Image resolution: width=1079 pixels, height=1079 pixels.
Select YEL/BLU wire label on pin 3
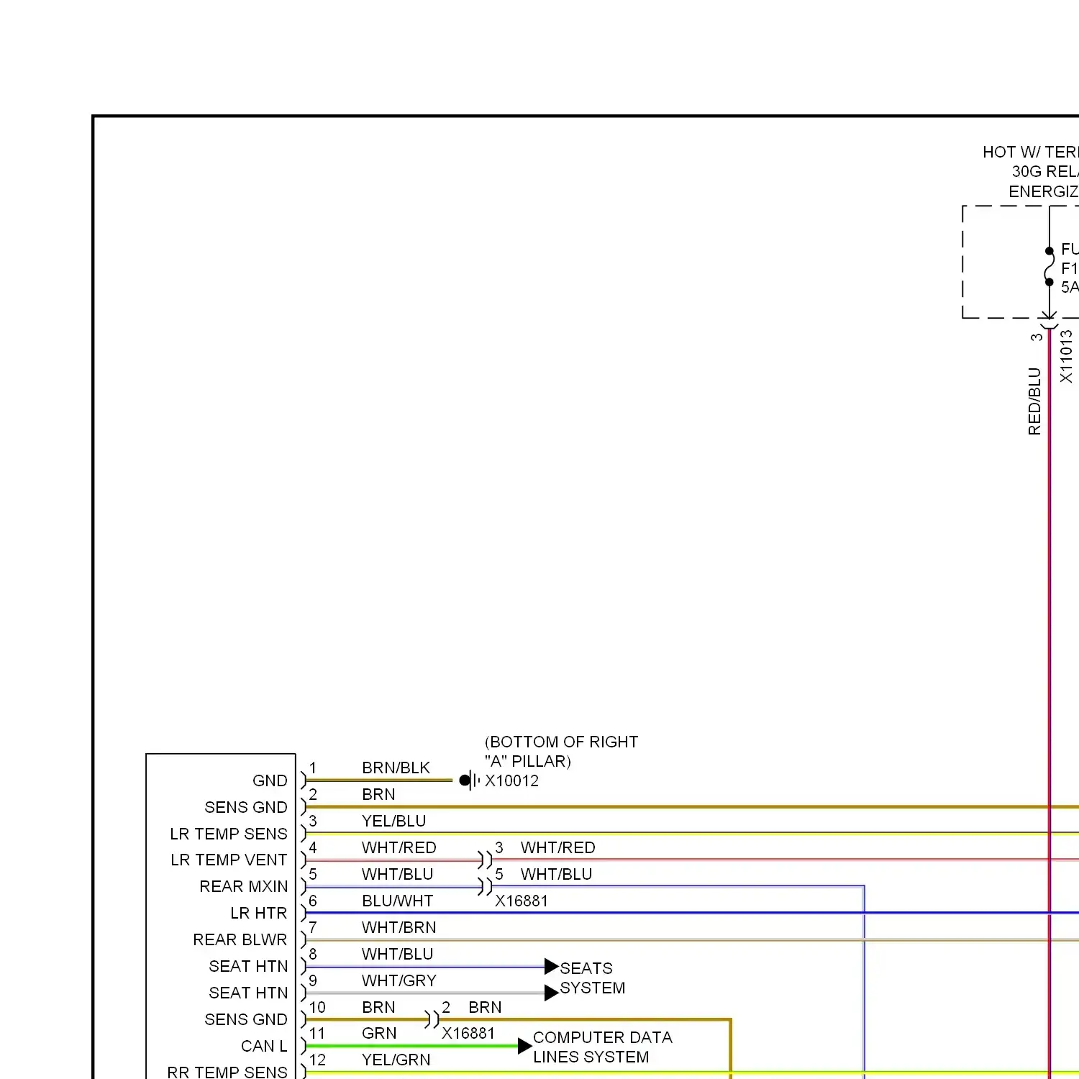pos(393,821)
